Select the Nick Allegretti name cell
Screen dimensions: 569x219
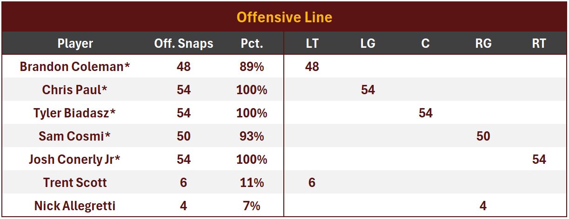[x=75, y=206]
